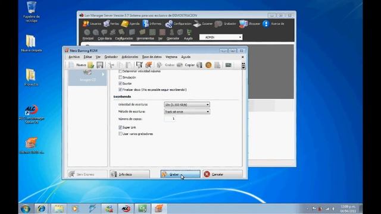Open the ADMIN dropdown in Lan Manager
The height and width of the screenshot is (214, 381).
pyautogui.click(x=221, y=37)
